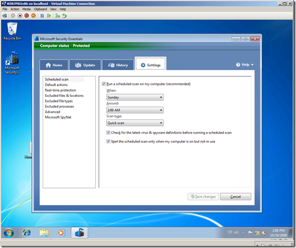
Task: Click the Show desktop strip
Action: pyautogui.click(x=291, y=233)
